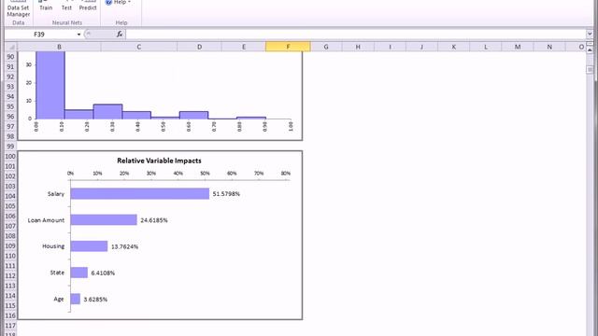Click the Relative Variable Impacts chart title
The height and width of the screenshot is (336, 598).
159,161
